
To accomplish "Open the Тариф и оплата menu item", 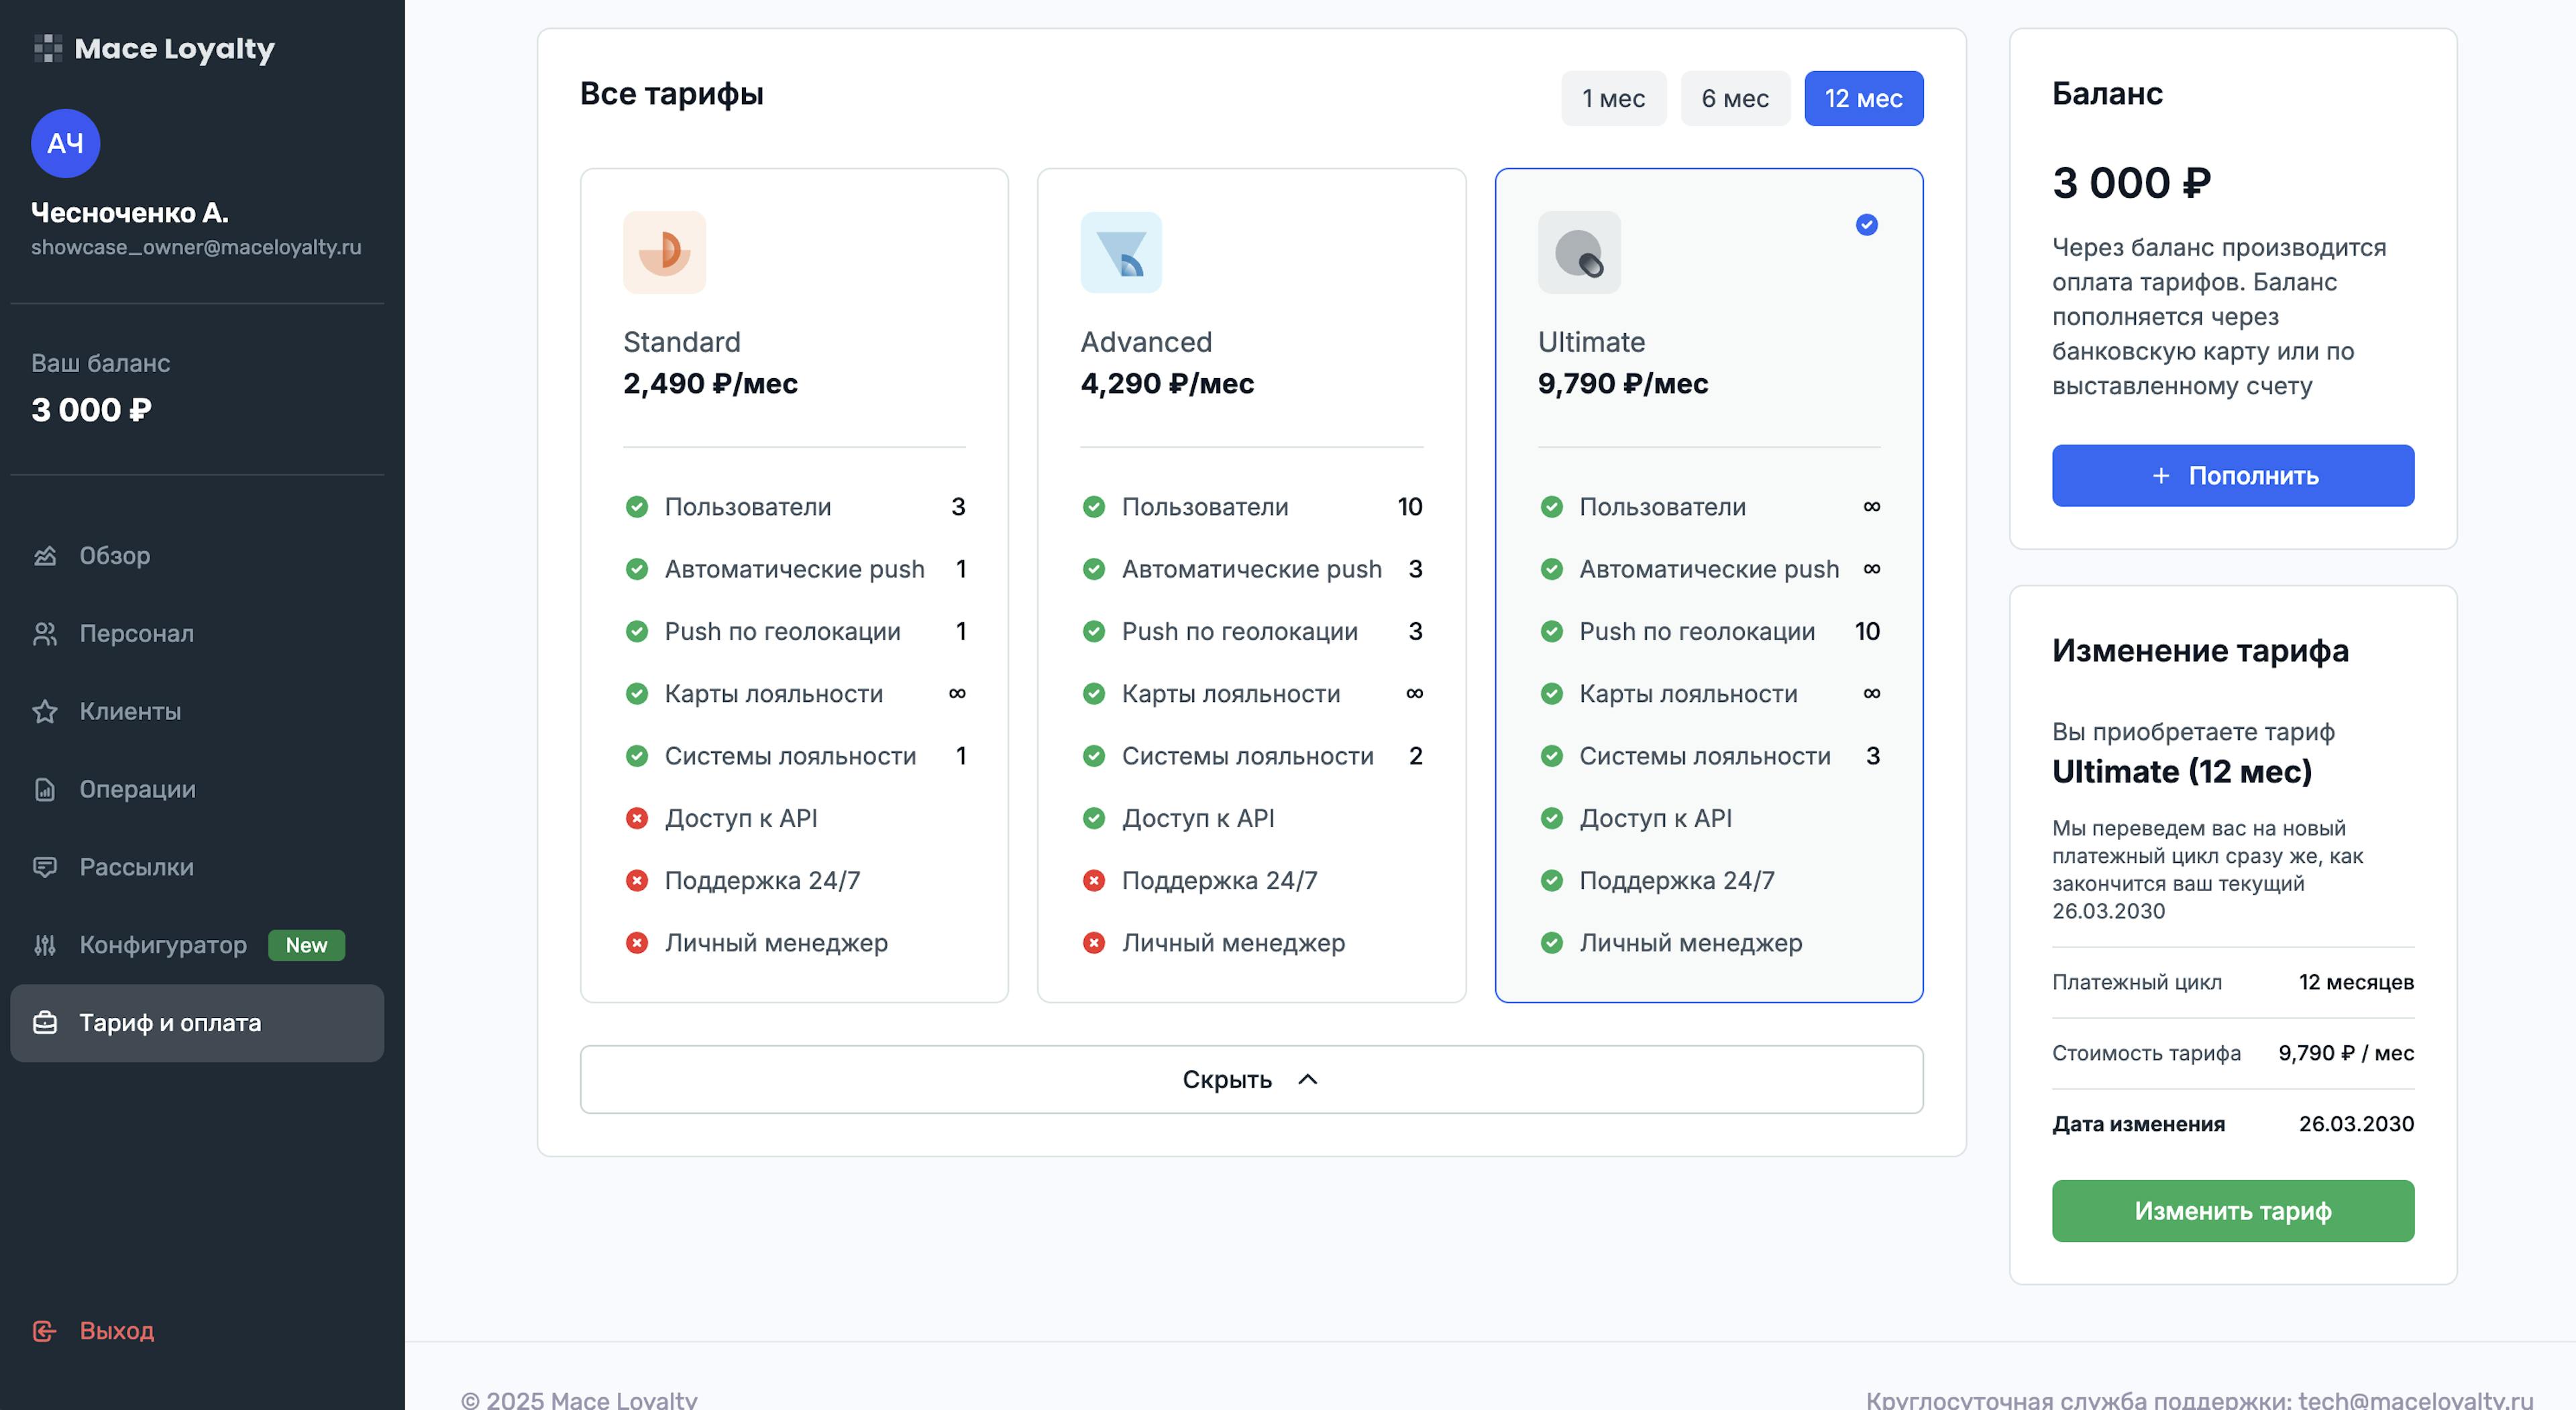I will [x=197, y=1023].
